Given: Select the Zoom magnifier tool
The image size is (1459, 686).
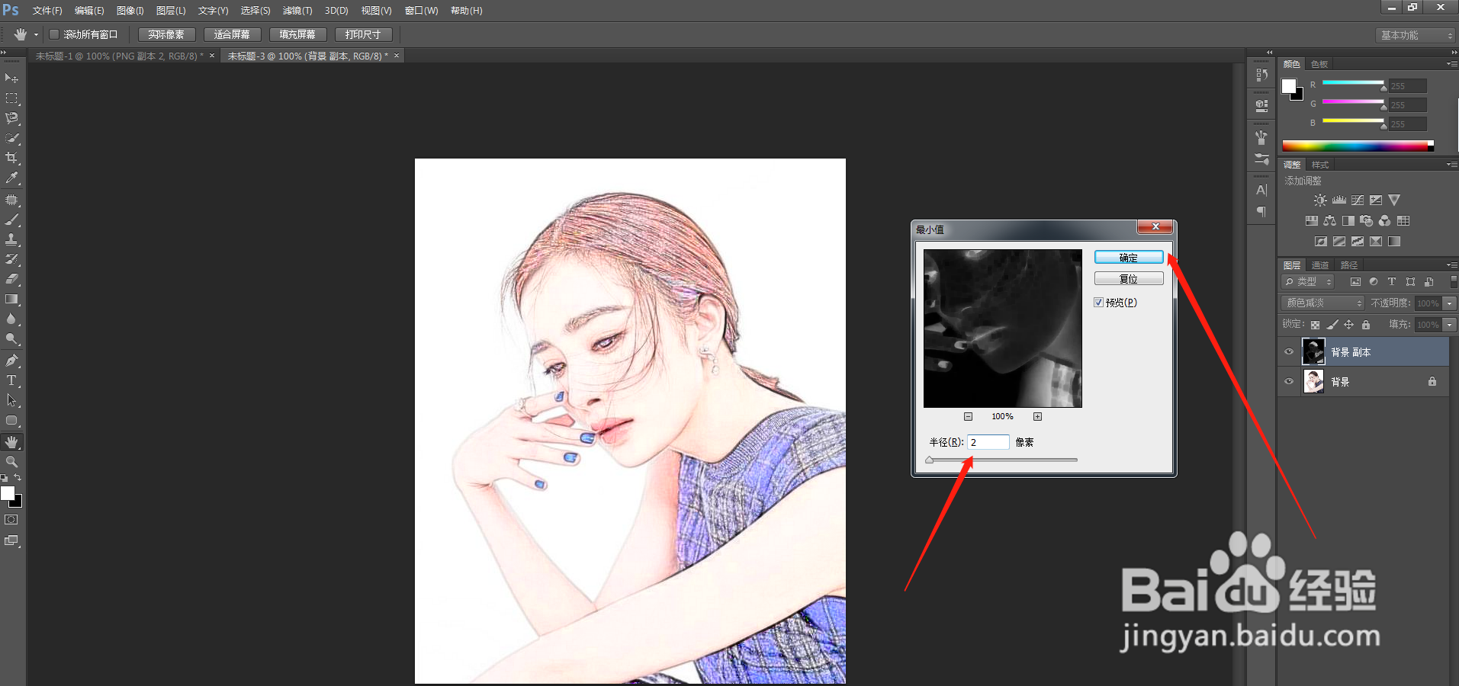Looking at the screenshot, I should (11, 462).
